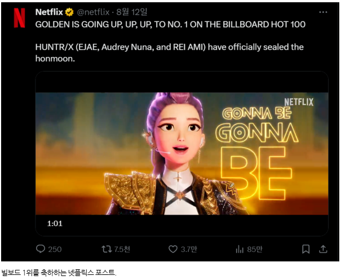Click the Netflix N profile avatar
350x280 pixels.
[x=19, y=18]
